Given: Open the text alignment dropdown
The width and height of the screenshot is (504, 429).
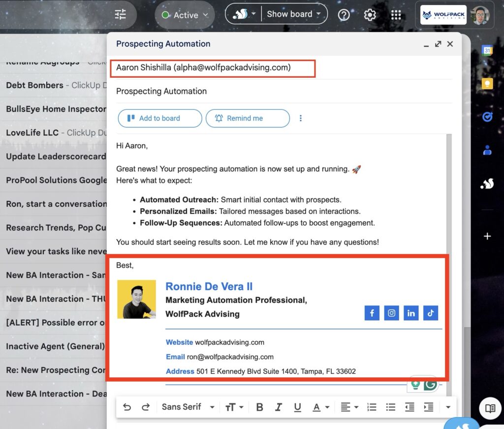Looking at the screenshot, I should click(x=349, y=407).
